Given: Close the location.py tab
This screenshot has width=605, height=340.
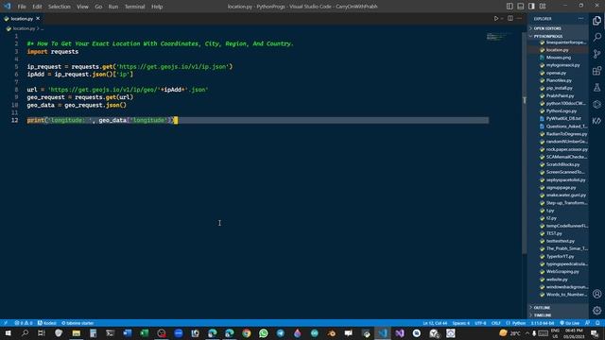Looking at the screenshot, I should point(38,19).
